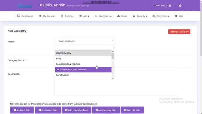Expand the Security dropdown menu
The image size is (202, 114).
140,16
